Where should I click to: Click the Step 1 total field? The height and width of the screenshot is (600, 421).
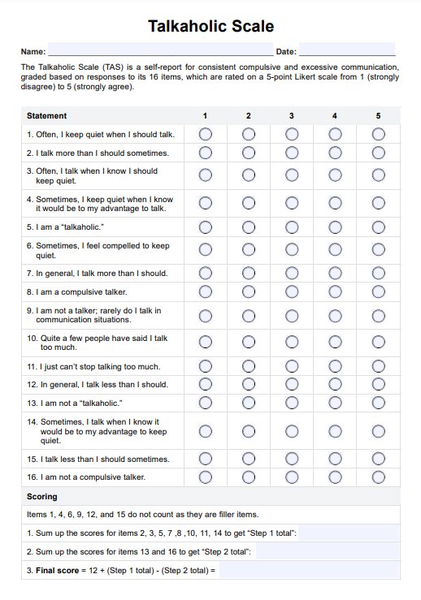349,533
